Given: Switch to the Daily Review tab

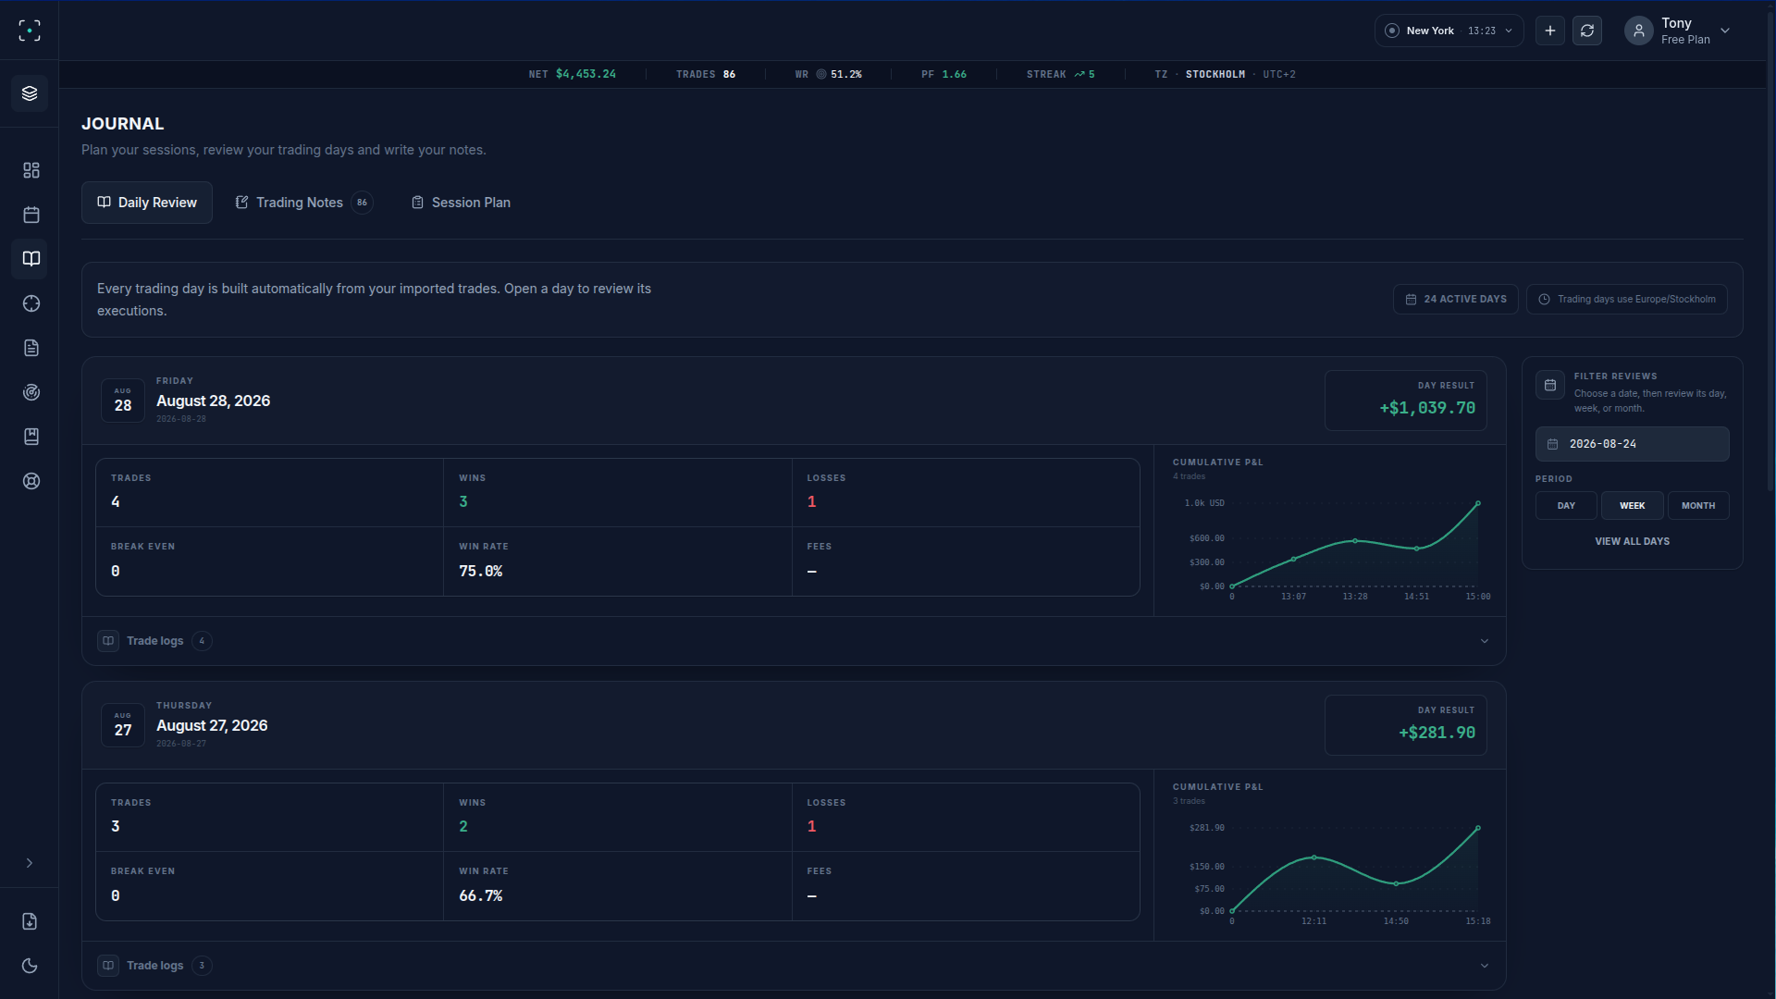Looking at the screenshot, I should pyautogui.click(x=147, y=203).
